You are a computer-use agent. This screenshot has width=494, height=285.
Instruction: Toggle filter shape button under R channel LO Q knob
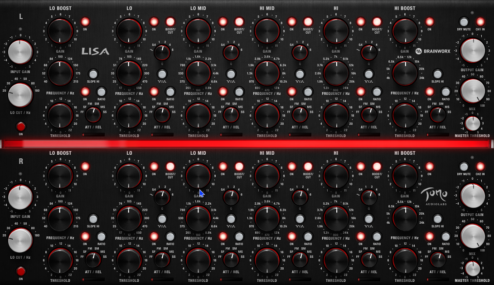point(162,219)
